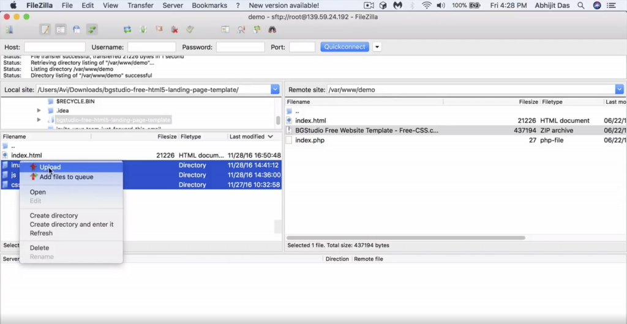Viewport: 627px width, 324px height.
Task: Select remote BGStudio Free Website Template zip
Action: coord(456,130)
